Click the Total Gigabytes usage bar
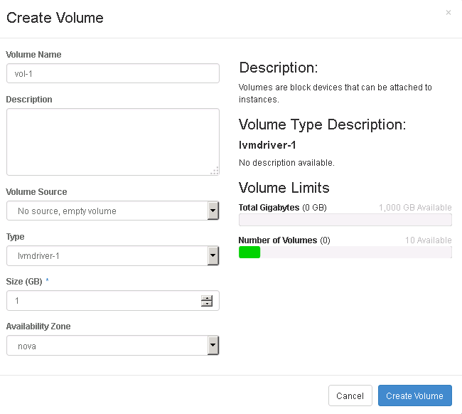Viewport: 462px width, 414px height. point(345,220)
